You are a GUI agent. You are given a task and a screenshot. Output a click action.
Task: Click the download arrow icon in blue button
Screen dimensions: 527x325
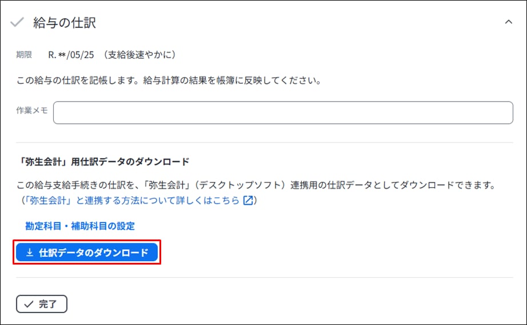(30, 252)
